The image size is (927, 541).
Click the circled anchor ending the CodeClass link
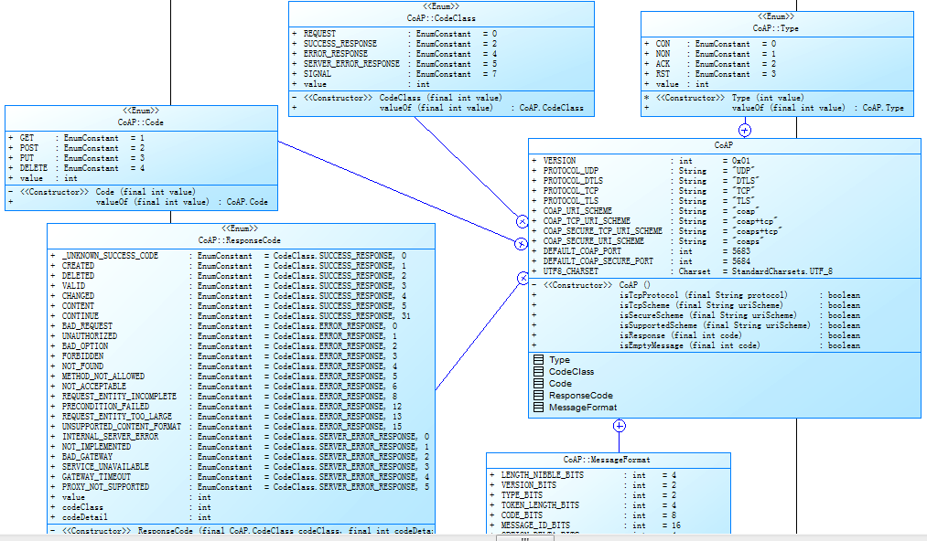[x=522, y=221]
